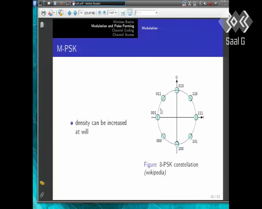262x209 pixels.
Task: Open the Comments panel icon in sidebar
Action: 42,183
